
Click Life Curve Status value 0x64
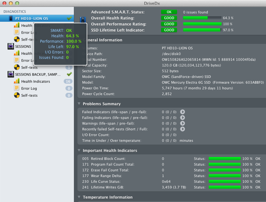click(x=166, y=182)
